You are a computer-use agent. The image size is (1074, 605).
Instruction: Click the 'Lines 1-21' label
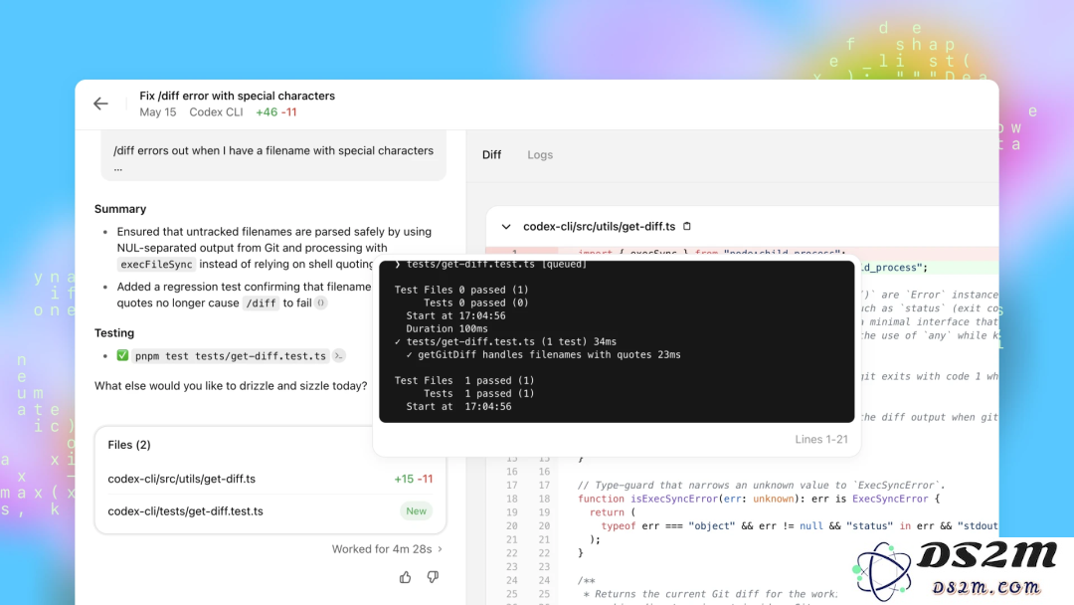[821, 439]
